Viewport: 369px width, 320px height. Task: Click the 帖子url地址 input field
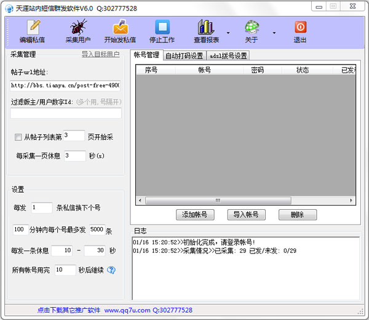point(65,85)
